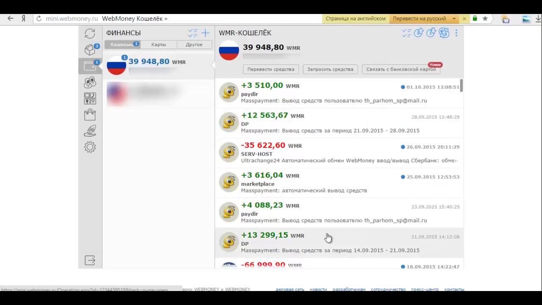Viewport: 542px width, 305px height.
Task: Click the date 28.09.2015 12:48:29
Action: click(435, 117)
